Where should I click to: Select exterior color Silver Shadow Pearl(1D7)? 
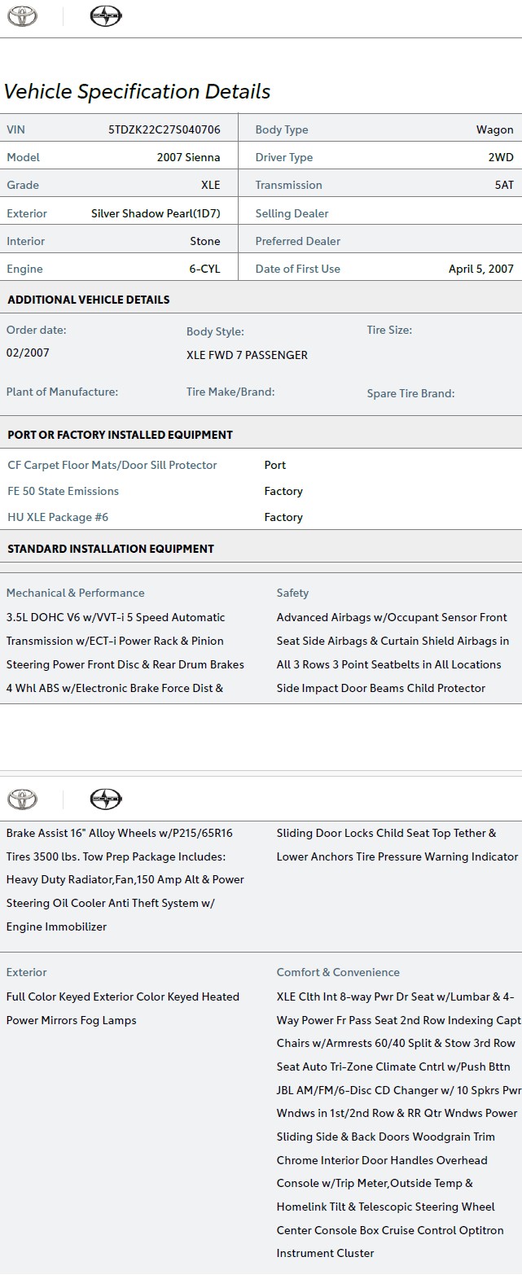pyautogui.click(x=156, y=213)
